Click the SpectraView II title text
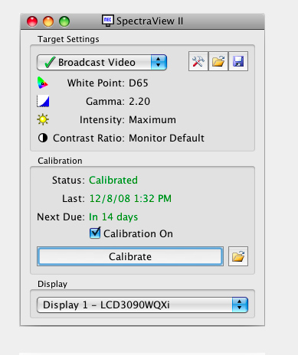The width and height of the screenshot is (298, 355). pyautogui.click(x=150, y=21)
